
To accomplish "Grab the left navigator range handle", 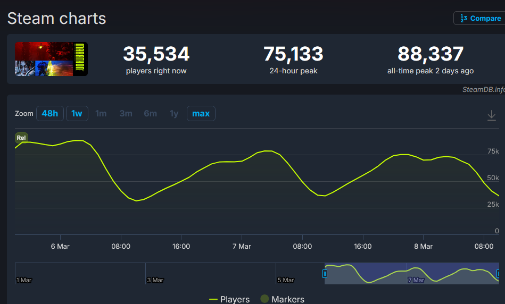I will pyautogui.click(x=325, y=274).
